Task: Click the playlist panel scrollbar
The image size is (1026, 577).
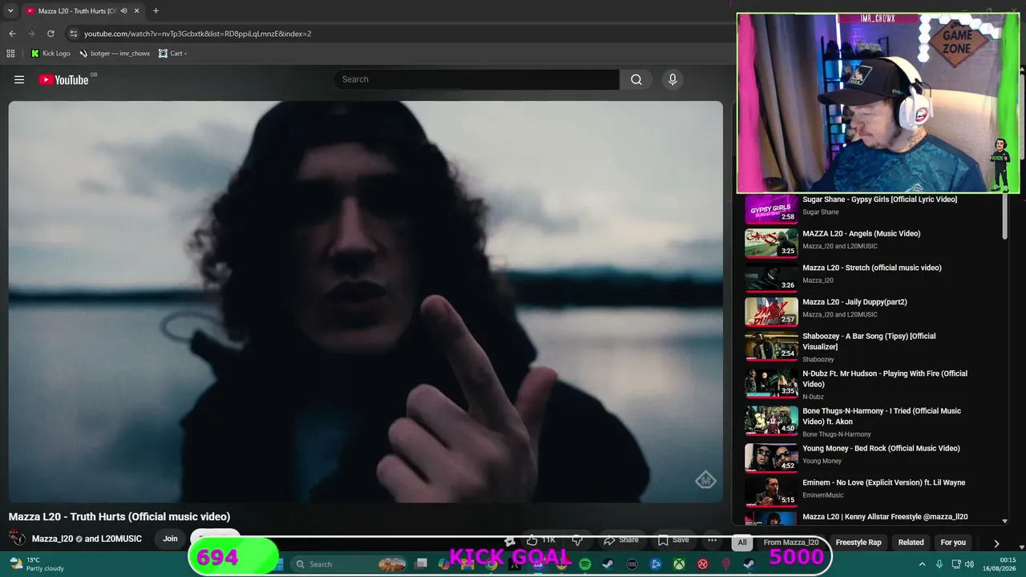Action: (1005, 216)
